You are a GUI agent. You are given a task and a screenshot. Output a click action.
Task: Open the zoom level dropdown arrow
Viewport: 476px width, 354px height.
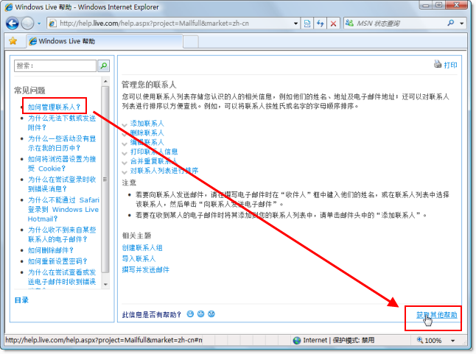click(x=452, y=341)
